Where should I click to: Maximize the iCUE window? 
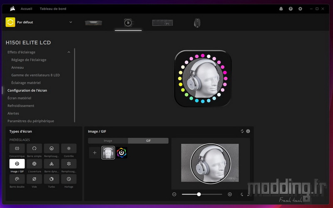(317, 9)
